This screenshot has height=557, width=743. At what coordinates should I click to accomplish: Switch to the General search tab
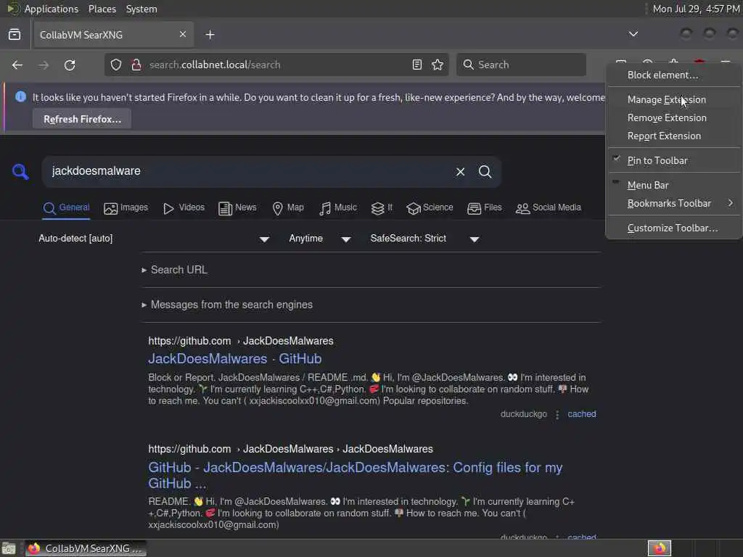point(66,208)
